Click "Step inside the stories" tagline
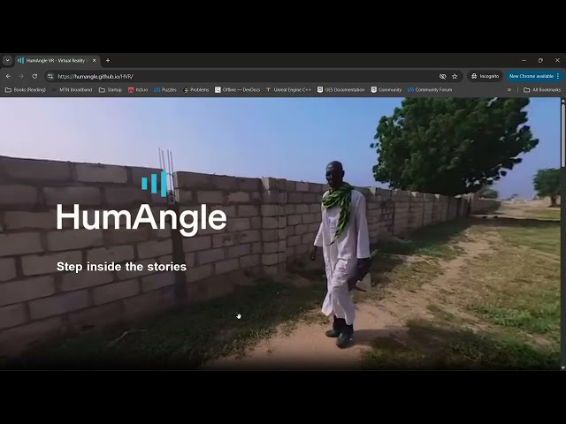This screenshot has width=566, height=424. click(122, 267)
